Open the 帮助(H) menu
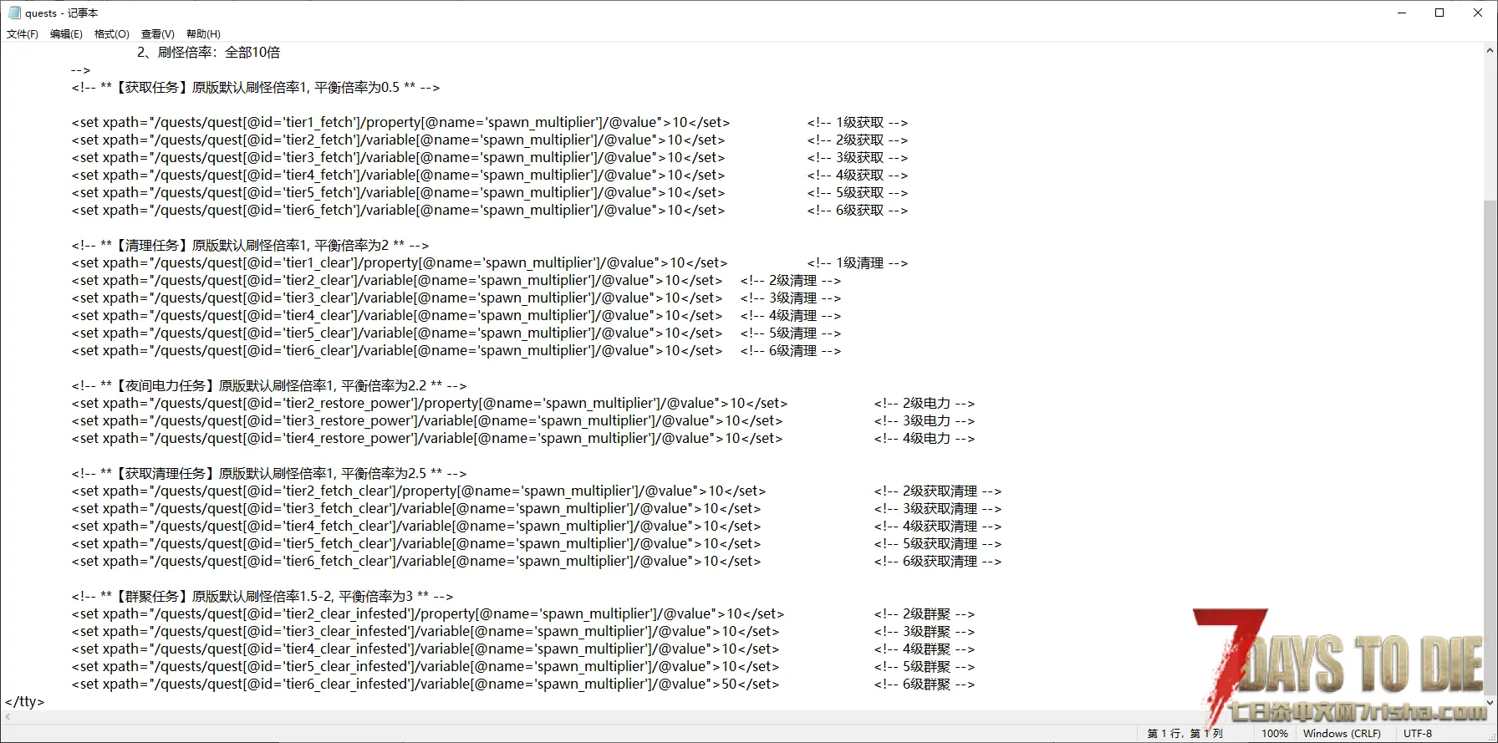Viewport: 1498px width, 743px height. point(203,34)
